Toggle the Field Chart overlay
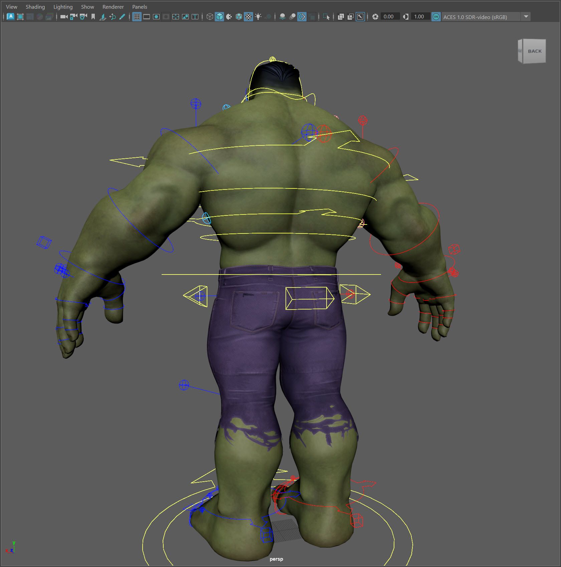 [x=176, y=17]
